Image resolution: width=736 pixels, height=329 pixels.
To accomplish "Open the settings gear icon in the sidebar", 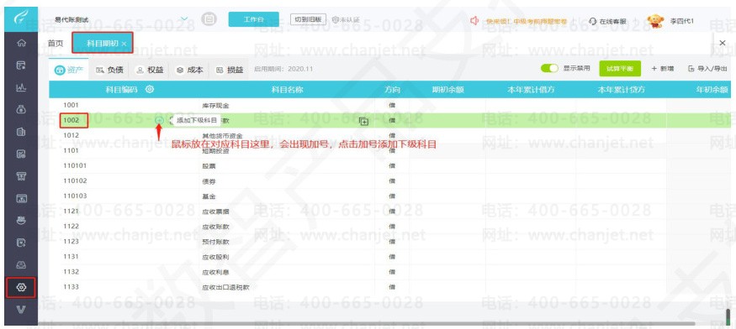I will pos(21,287).
